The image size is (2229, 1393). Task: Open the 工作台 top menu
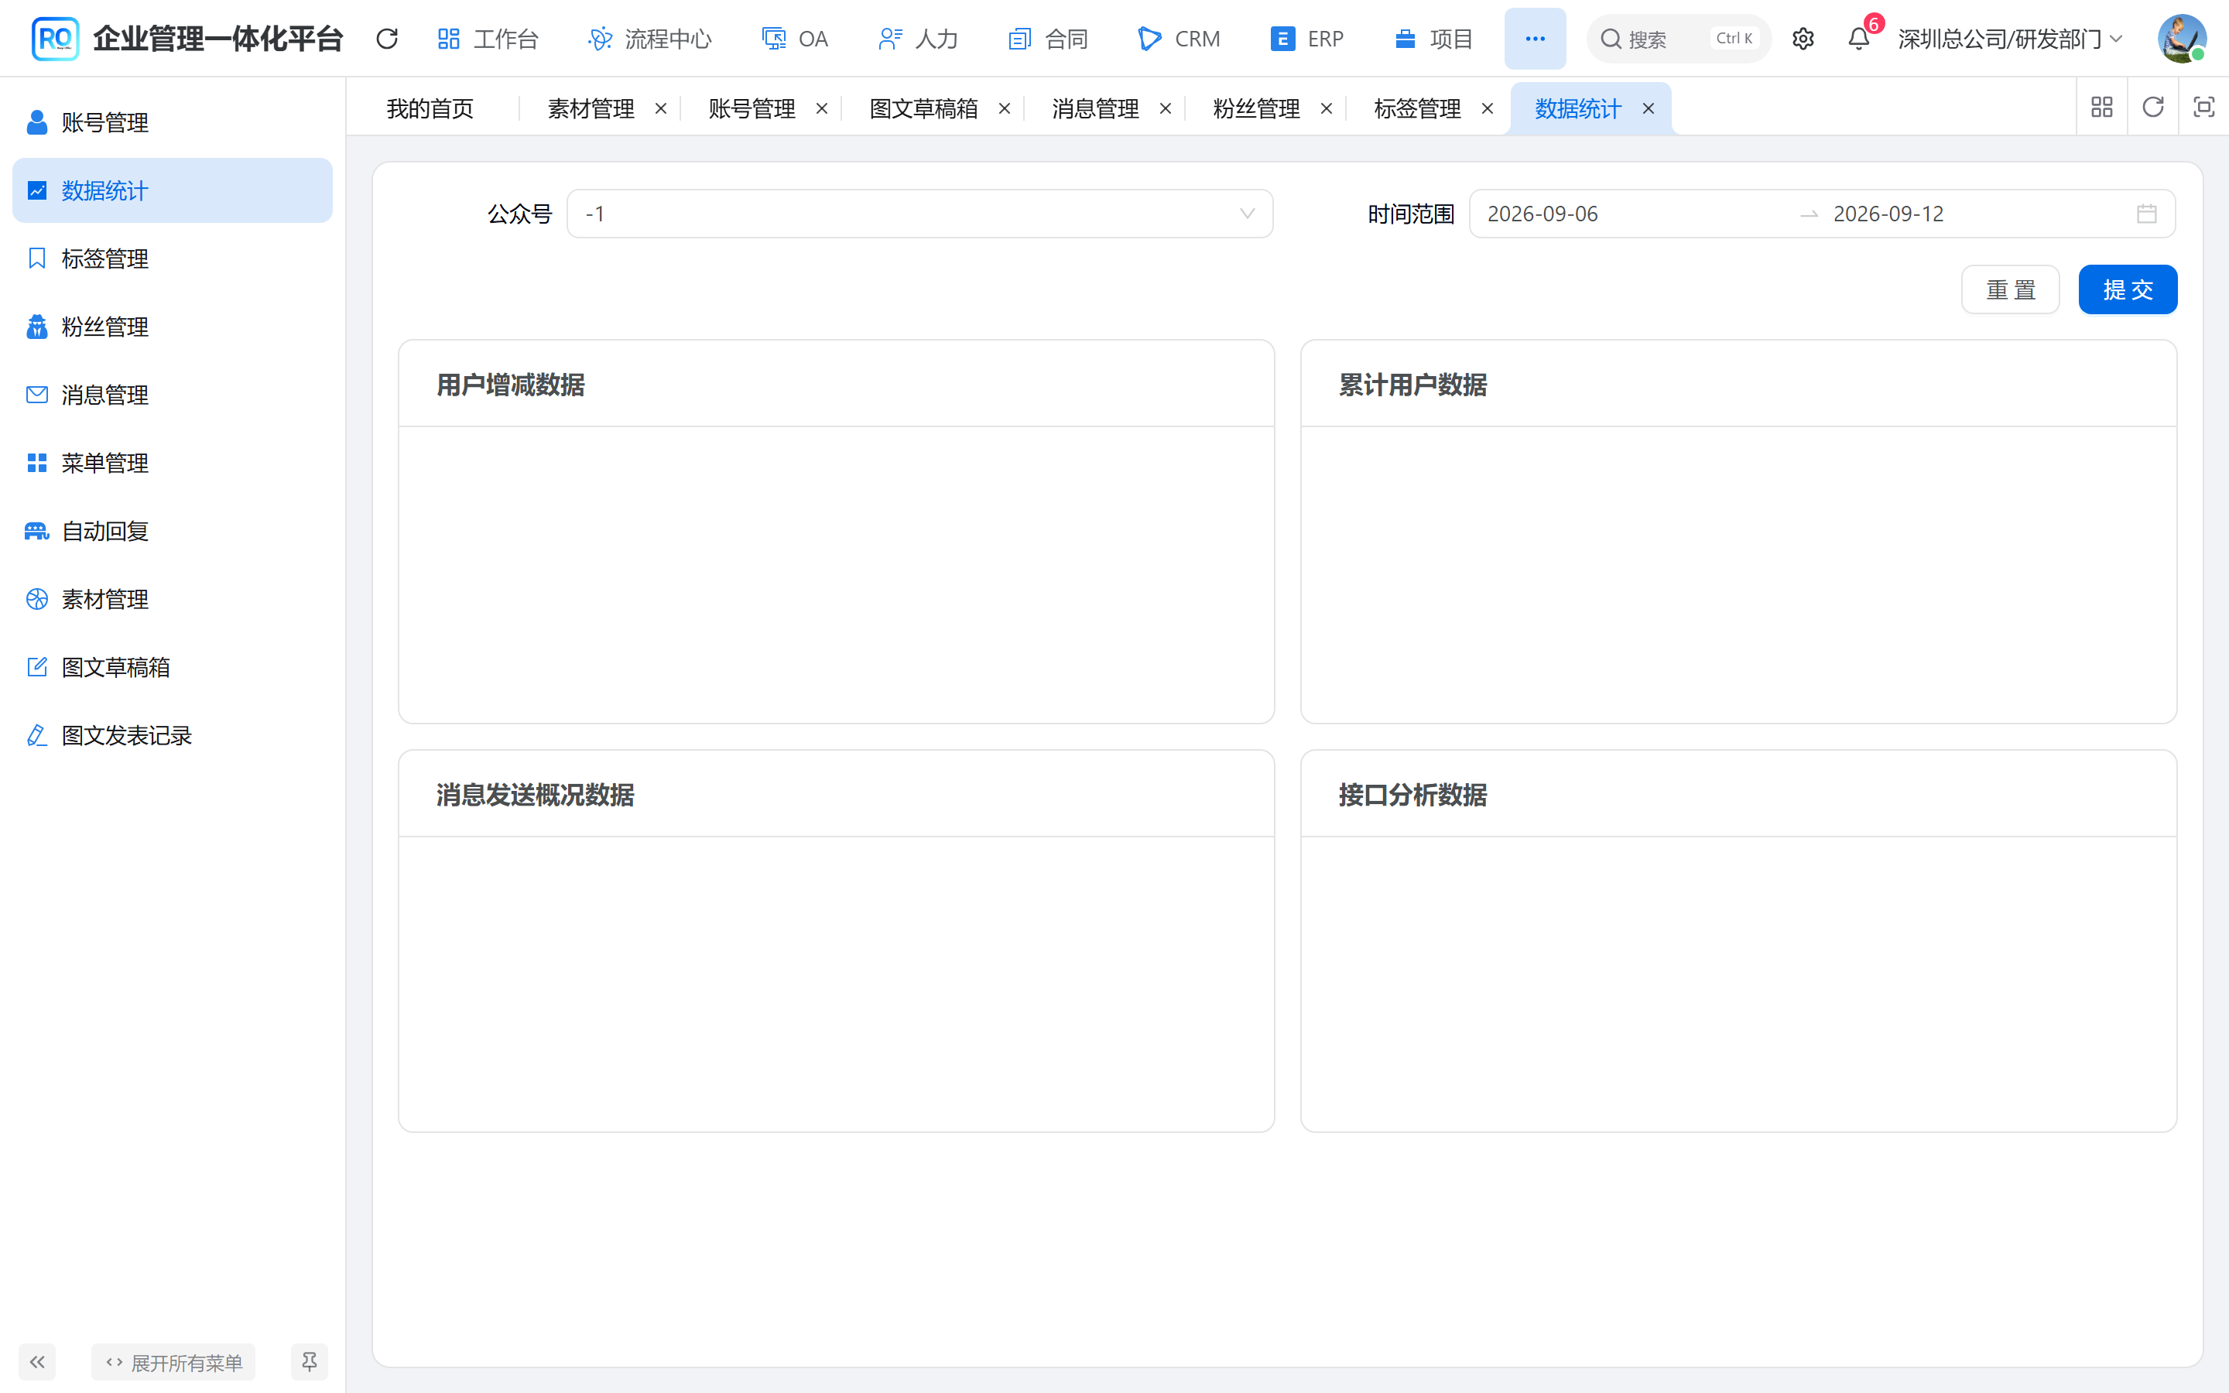point(488,39)
